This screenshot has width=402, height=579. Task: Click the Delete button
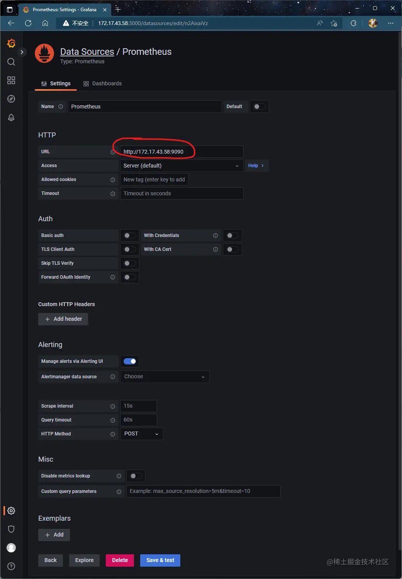click(x=120, y=560)
